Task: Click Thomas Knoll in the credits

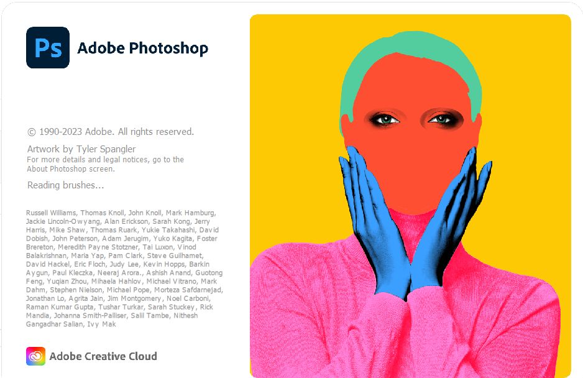Action: pyautogui.click(x=103, y=213)
